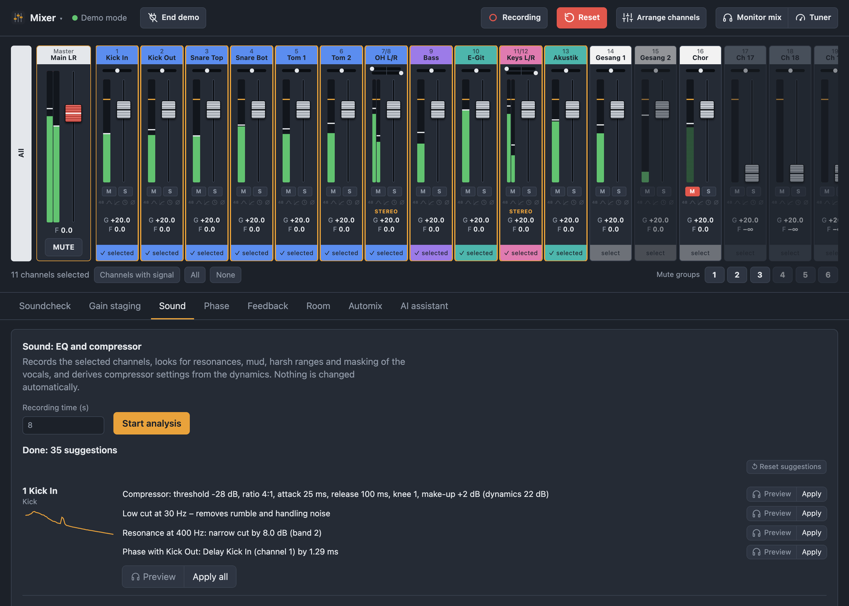Click Kick In delay clock icon
The height and width of the screenshot is (606, 849).
tap(125, 203)
